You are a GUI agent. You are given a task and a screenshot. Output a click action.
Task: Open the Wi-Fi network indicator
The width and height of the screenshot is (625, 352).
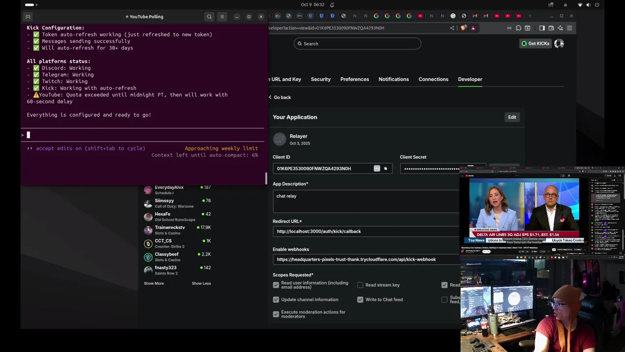click(580, 5)
